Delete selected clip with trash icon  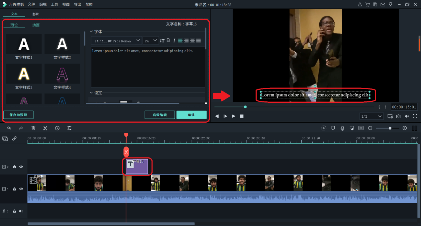[33, 128]
